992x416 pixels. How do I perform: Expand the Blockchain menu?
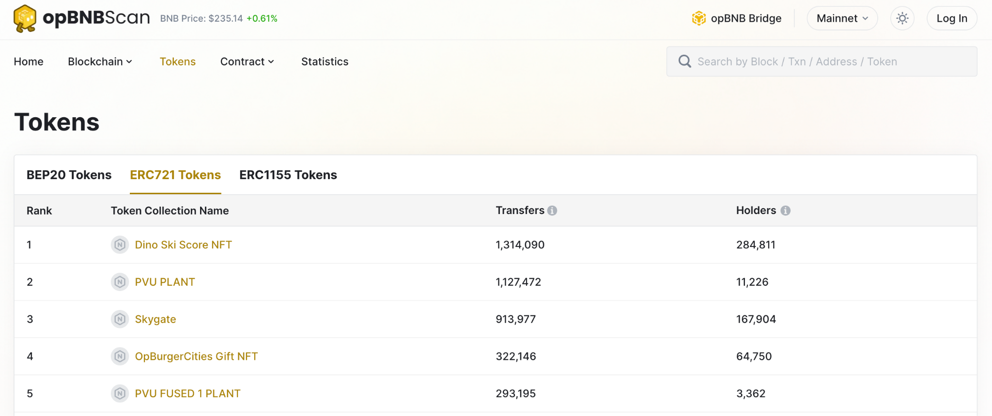[100, 62]
